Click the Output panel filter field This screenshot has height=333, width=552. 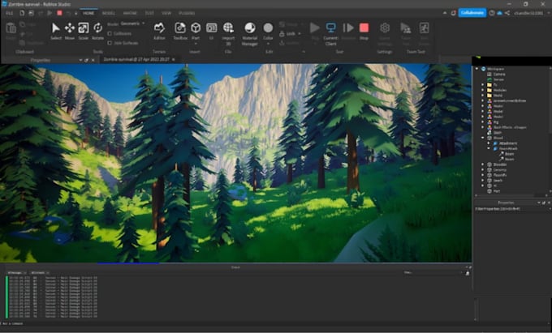[x=433, y=272]
